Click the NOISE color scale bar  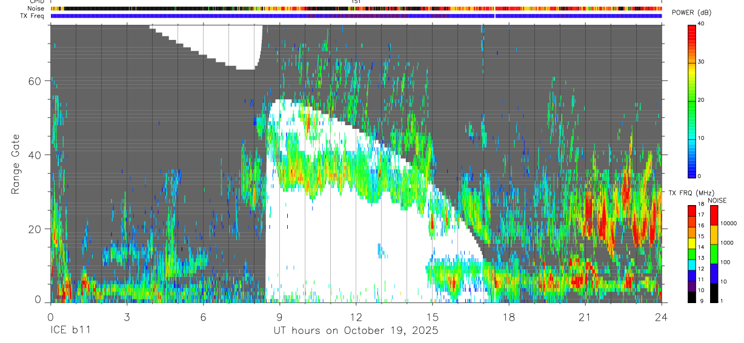(713, 253)
